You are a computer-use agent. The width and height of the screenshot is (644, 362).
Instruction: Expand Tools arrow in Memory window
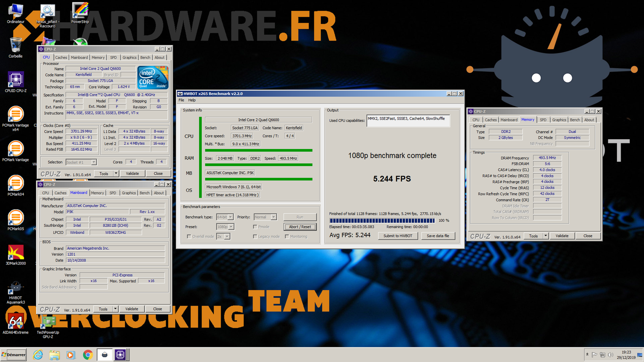[x=546, y=236]
